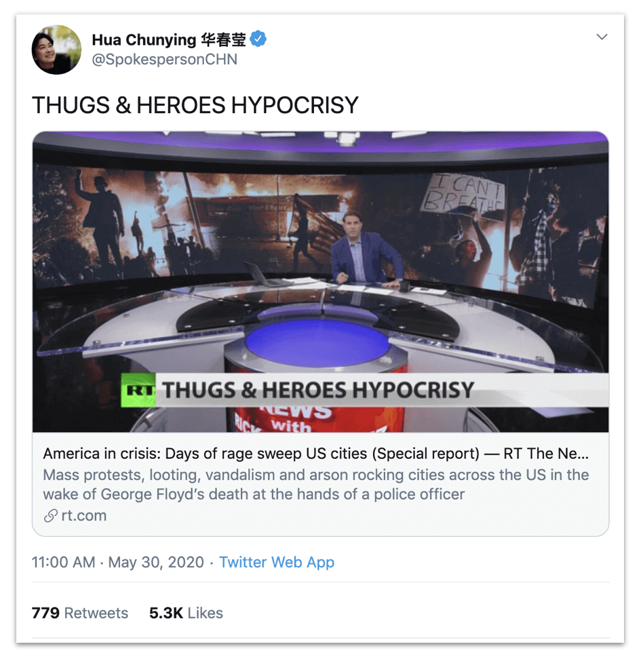View the 779 Retweets list
643x659 pixels.
point(80,613)
